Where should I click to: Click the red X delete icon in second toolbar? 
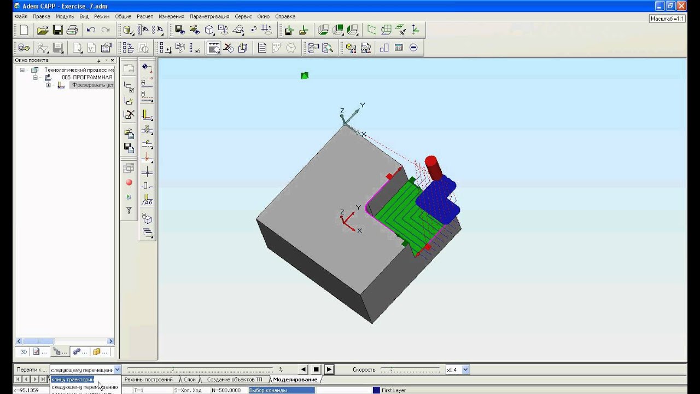[x=229, y=48]
